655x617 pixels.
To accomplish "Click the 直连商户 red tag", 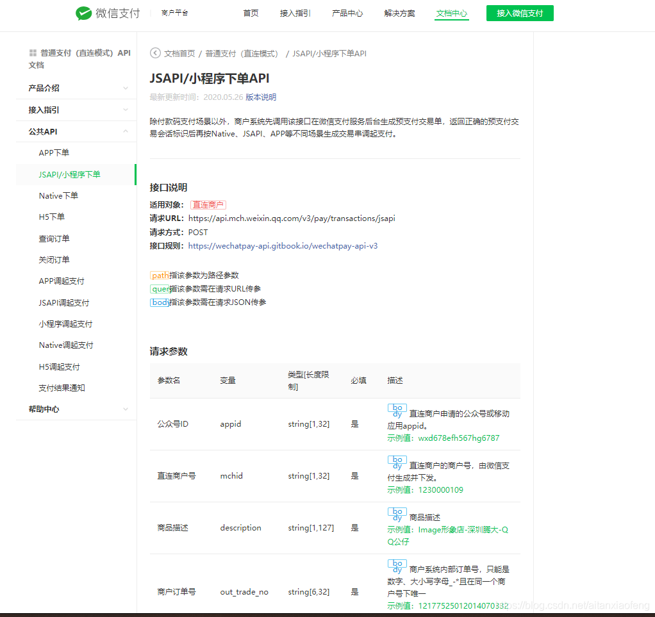I will (x=208, y=204).
